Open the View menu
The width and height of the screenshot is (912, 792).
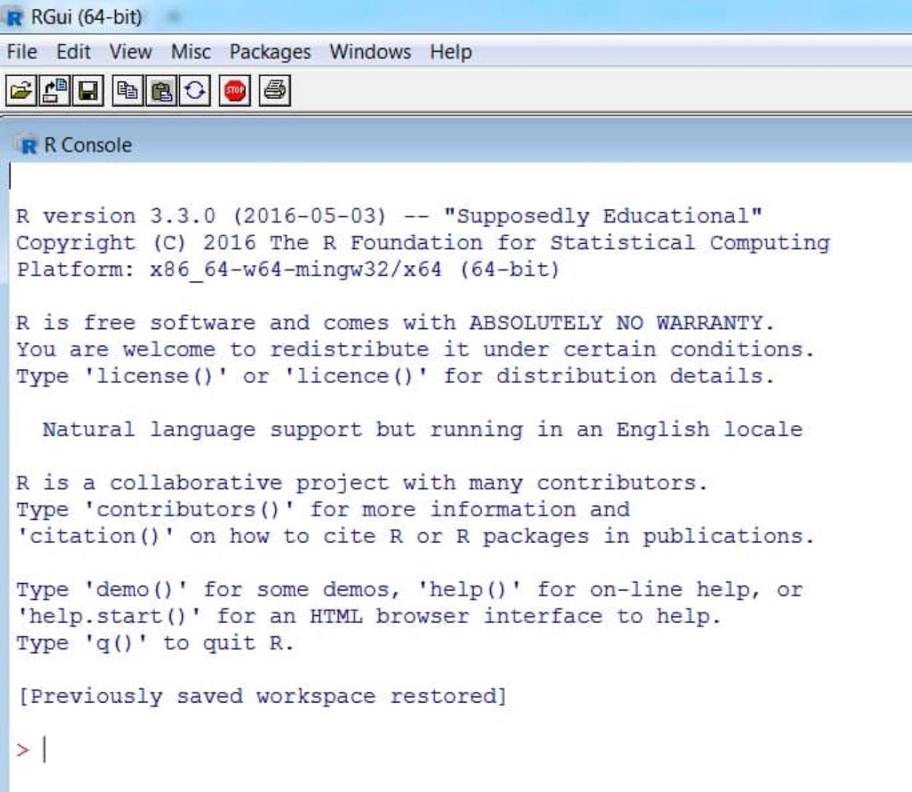click(x=130, y=52)
